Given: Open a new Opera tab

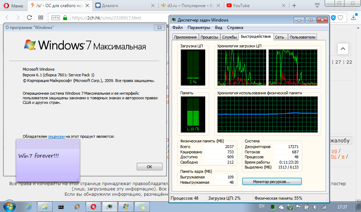Looking at the screenshot, I should 294,6.
